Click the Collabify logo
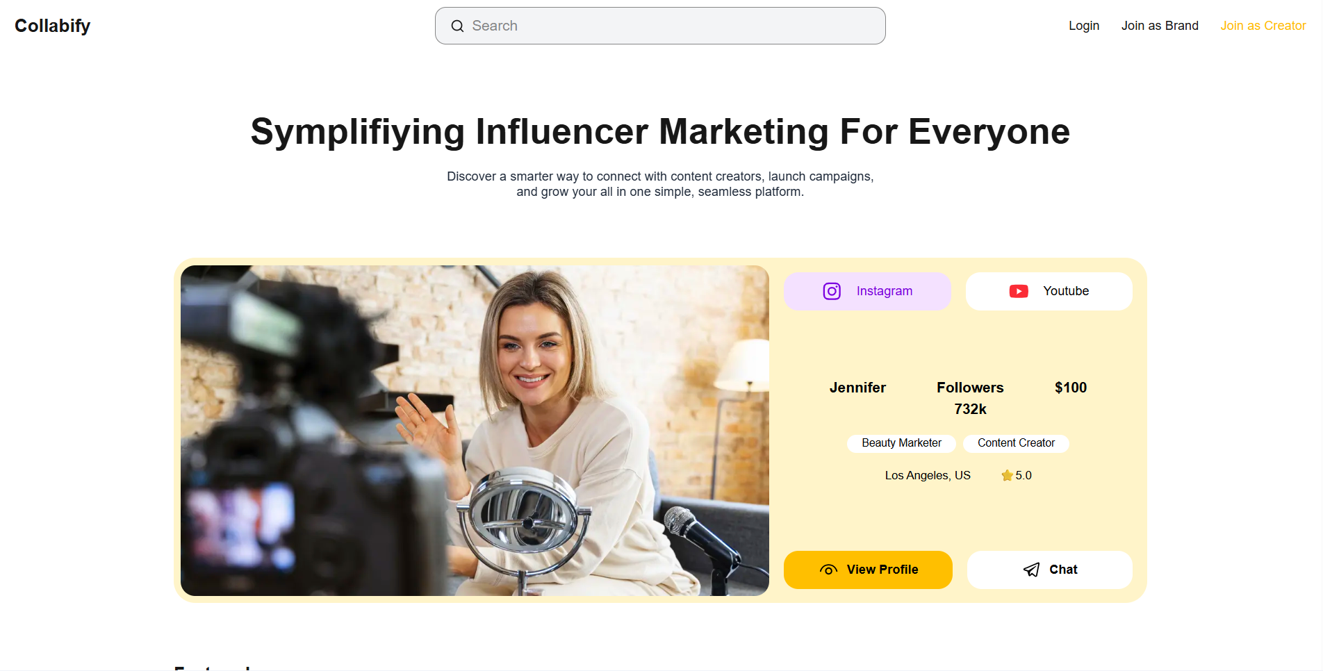The height and width of the screenshot is (671, 1323). [x=53, y=26]
